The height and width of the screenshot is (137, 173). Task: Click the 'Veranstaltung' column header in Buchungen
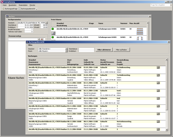122,60
